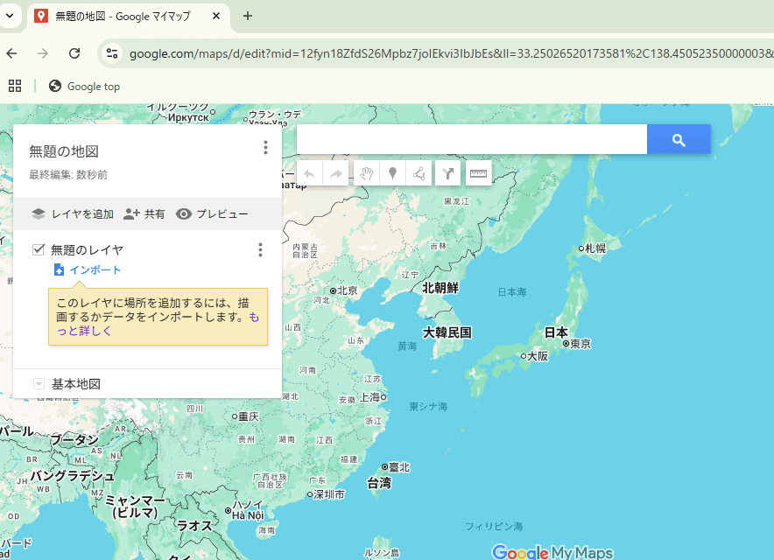Screen dimensions: 774x560
Task: Click the Google top bookmark
Action: [x=85, y=86]
